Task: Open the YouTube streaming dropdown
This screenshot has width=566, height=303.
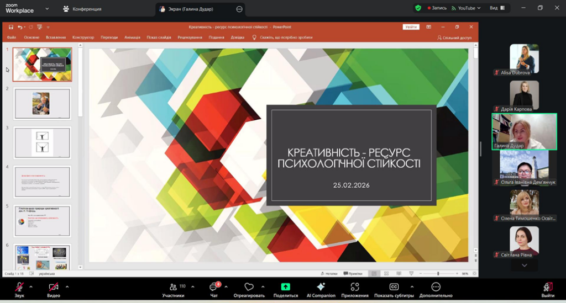Action: [466, 8]
